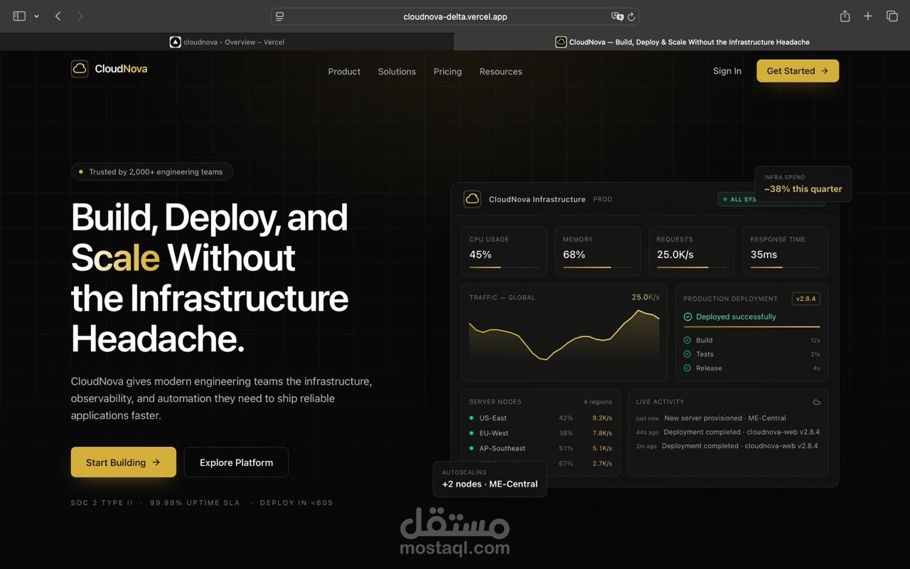The width and height of the screenshot is (910, 569).
Task: Select the Trusted by 2,000+ engineering teams badge
Action: pyautogui.click(x=151, y=171)
